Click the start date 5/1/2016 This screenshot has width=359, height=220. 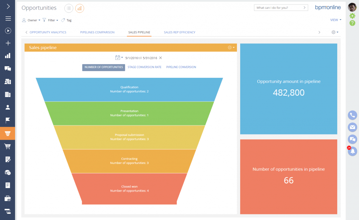click(132, 58)
